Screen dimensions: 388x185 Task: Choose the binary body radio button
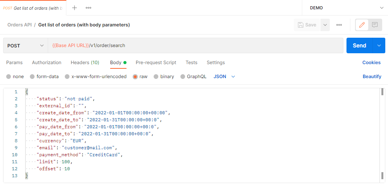pyautogui.click(x=156, y=77)
